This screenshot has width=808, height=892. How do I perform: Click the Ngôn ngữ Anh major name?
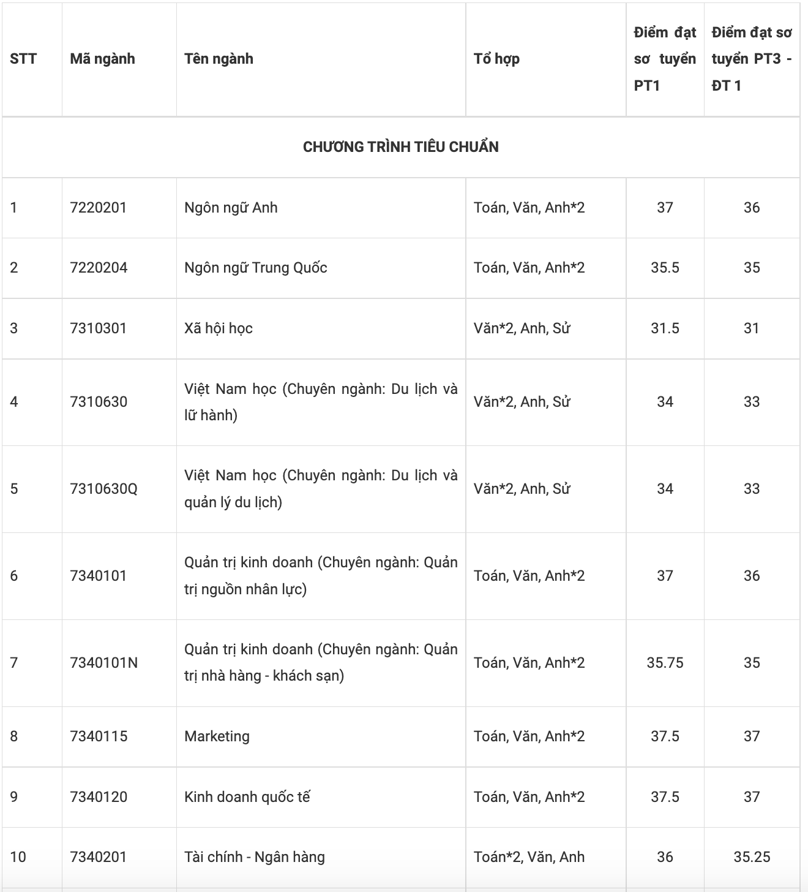(231, 208)
